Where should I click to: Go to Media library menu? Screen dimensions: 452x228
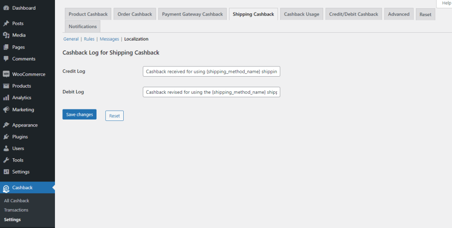[x=19, y=35]
